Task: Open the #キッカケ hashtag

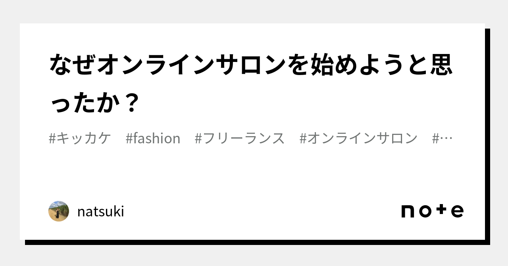Action: point(80,138)
